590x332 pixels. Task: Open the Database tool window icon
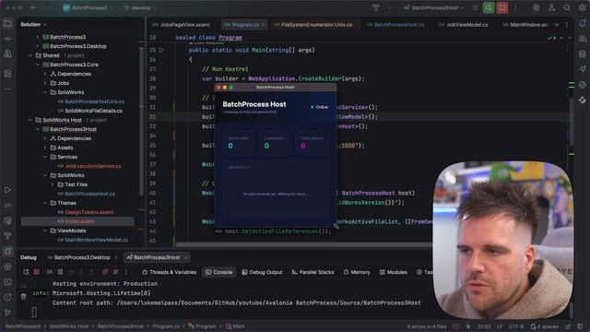[583, 54]
